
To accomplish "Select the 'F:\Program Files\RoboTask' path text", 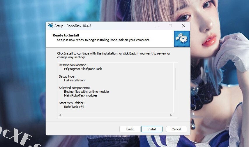I will click(83, 69).
